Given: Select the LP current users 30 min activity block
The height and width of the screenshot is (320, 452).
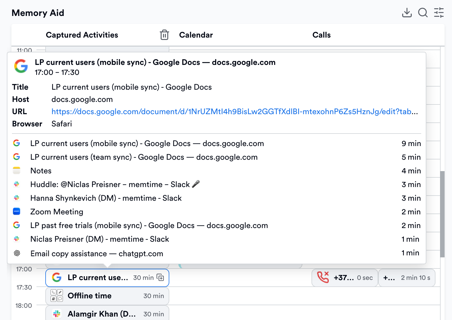Looking at the screenshot, I should point(107,278).
